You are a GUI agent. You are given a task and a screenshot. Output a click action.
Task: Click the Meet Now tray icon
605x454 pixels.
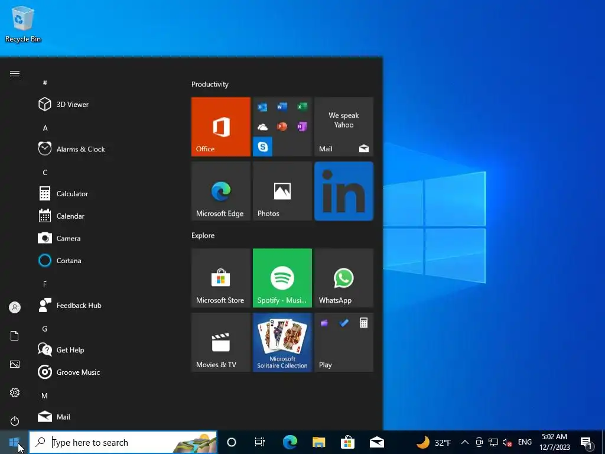coord(479,442)
